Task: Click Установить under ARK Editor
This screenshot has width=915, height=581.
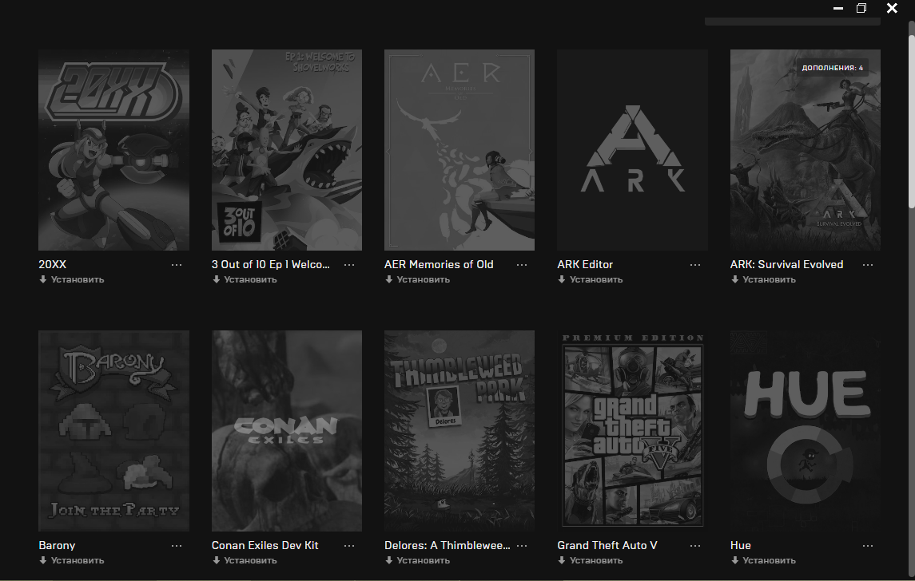Action: pyautogui.click(x=590, y=279)
